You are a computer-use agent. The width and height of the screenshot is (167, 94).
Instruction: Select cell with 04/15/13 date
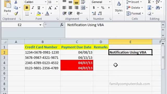pos(77,57)
